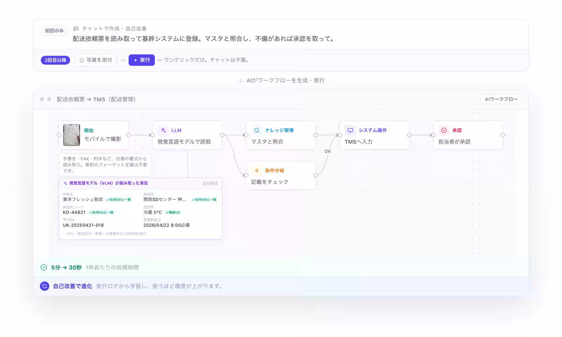Select the ナレッジ取得 マスタと照合 node
Screen dimensions: 562x337
click(x=281, y=135)
